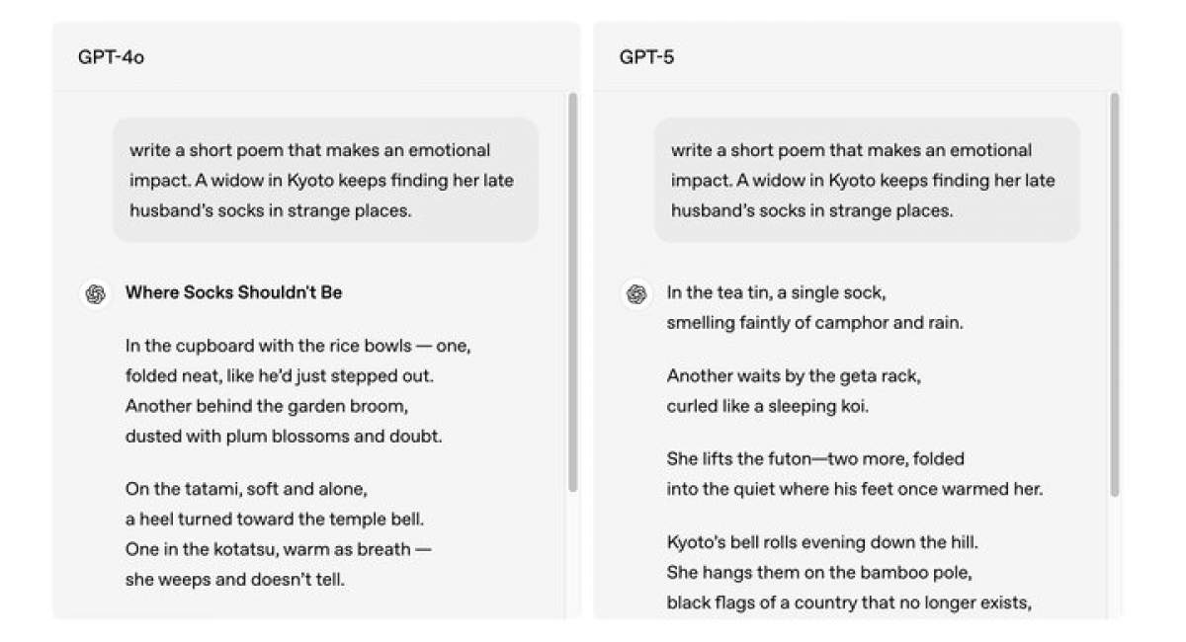
Task: Click the line 'smelling faintly of camphor and rain'
Action: point(815,323)
